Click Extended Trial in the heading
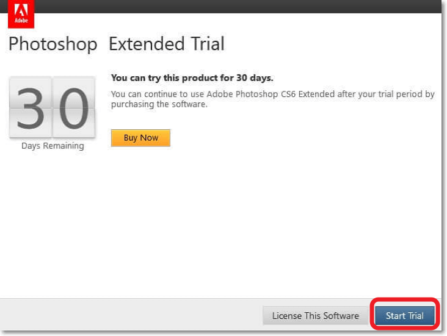The image size is (447, 336). [x=166, y=45]
